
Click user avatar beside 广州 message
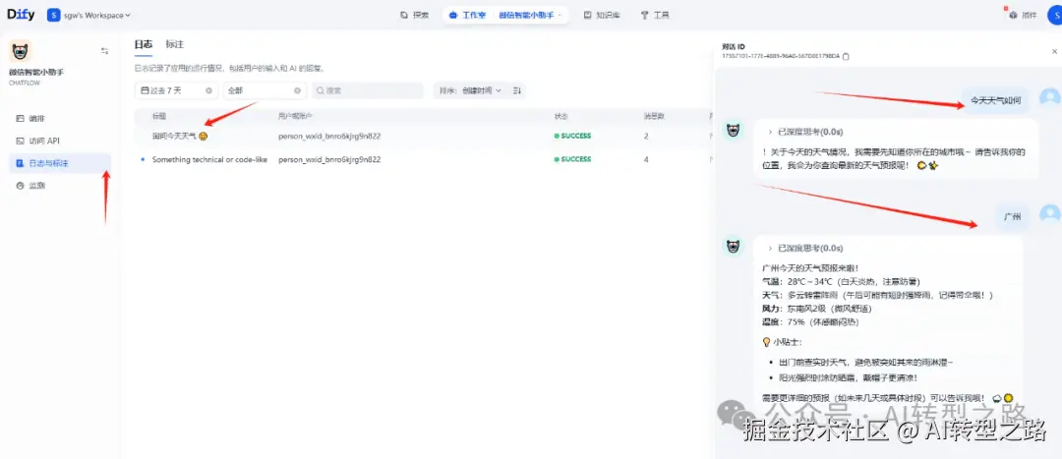point(1050,216)
